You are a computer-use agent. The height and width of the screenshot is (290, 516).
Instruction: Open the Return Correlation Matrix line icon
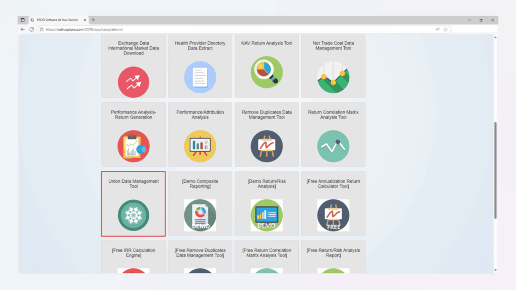(333, 147)
